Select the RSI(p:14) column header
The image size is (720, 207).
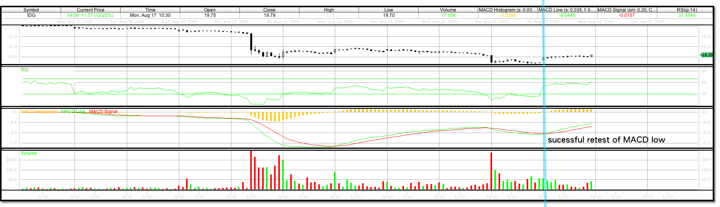point(687,10)
